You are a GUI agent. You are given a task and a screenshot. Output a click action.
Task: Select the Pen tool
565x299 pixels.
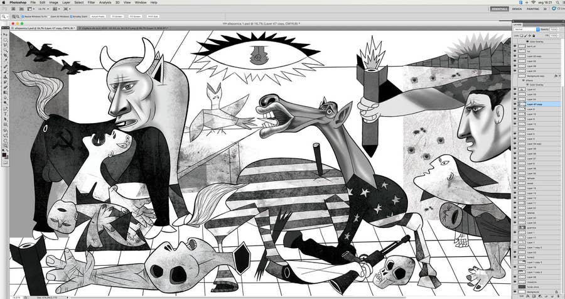[6, 109]
